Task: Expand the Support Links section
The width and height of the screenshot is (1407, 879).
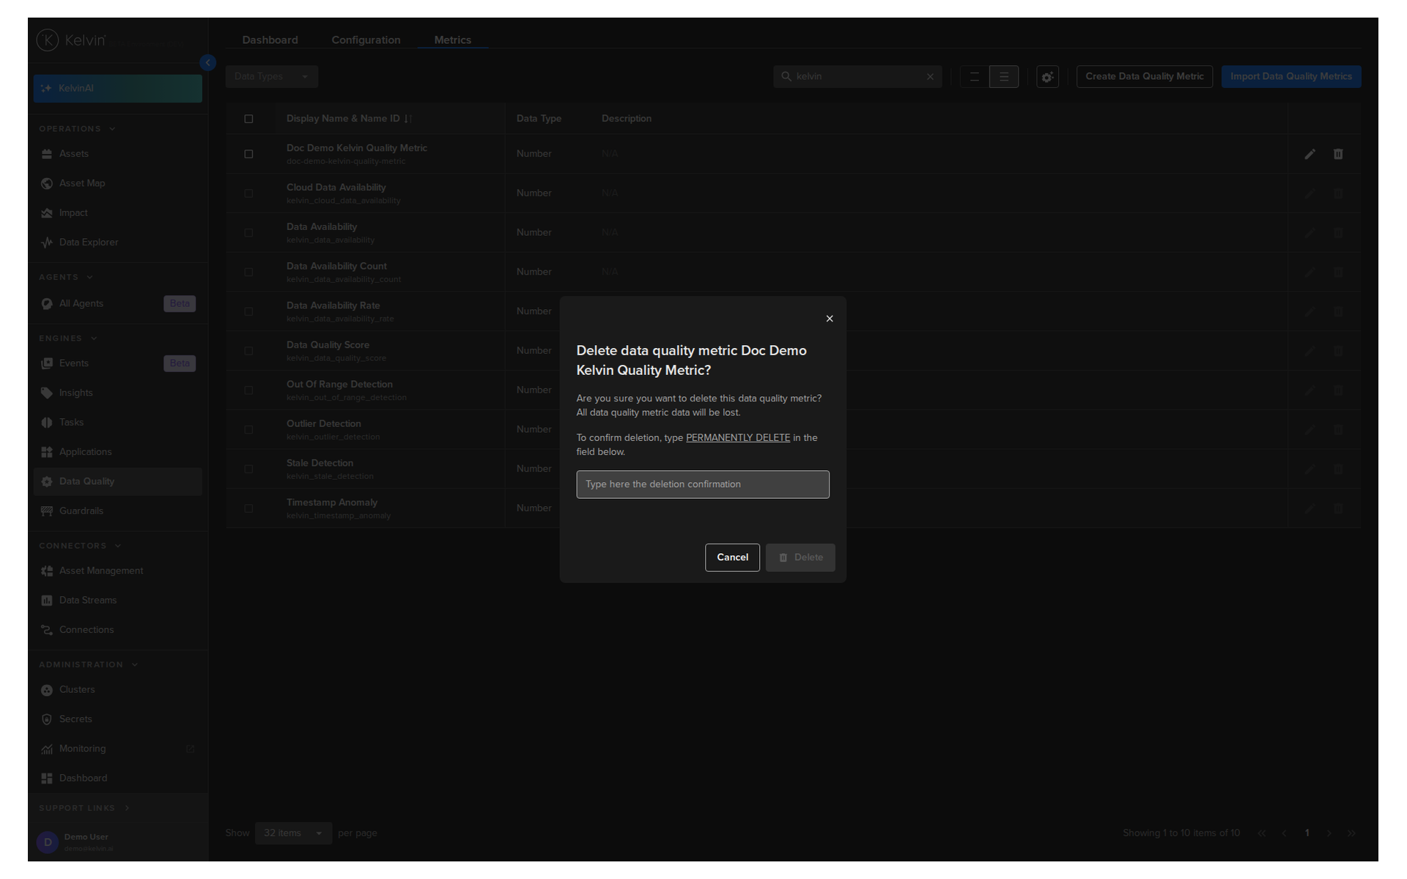Action: (x=84, y=808)
